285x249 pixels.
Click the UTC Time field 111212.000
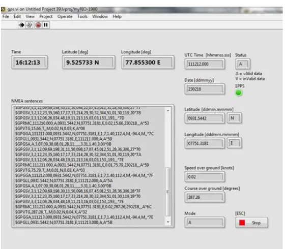205,64
